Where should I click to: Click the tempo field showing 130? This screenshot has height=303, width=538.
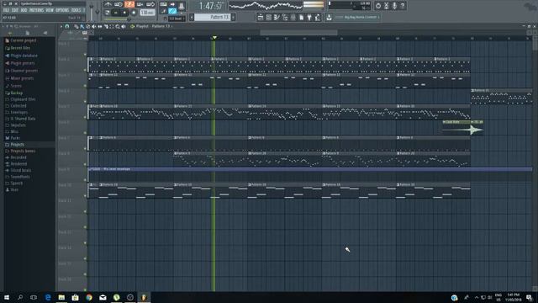coord(148,13)
